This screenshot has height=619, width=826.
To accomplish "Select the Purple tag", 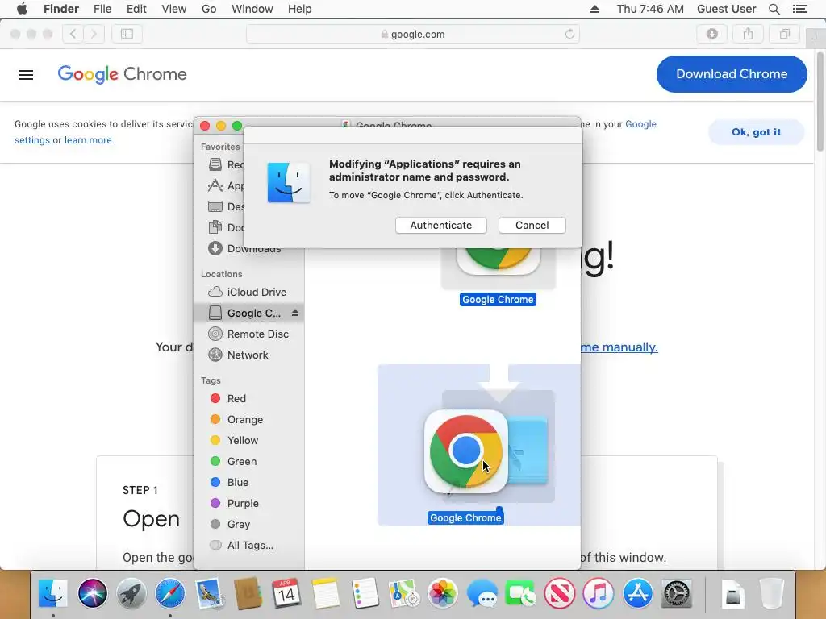I will click(x=248, y=504).
